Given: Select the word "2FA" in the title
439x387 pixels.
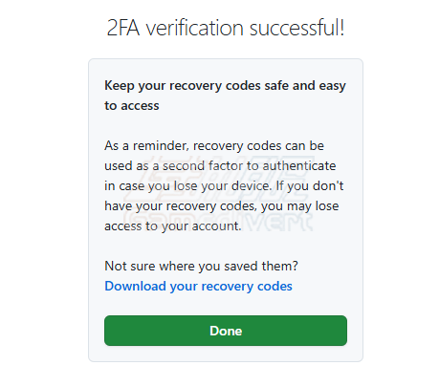Looking at the screenshot, I should click(x=123, y=28).
